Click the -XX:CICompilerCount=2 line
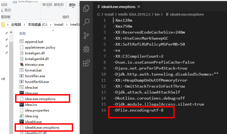 coord(138,56)
